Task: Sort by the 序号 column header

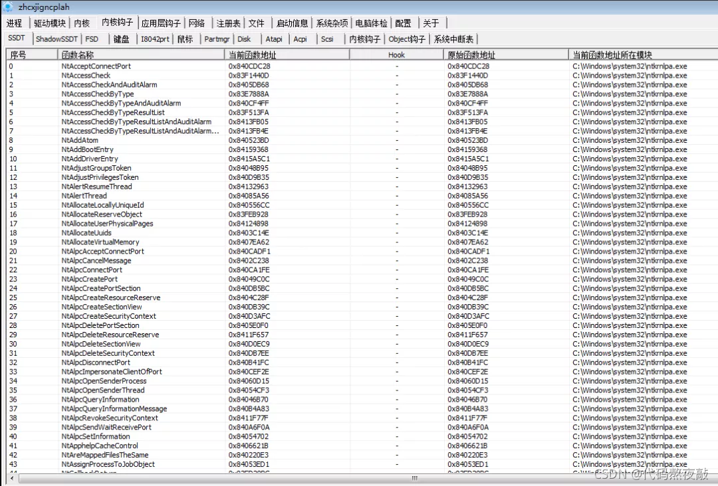Action: pos(32,55)
